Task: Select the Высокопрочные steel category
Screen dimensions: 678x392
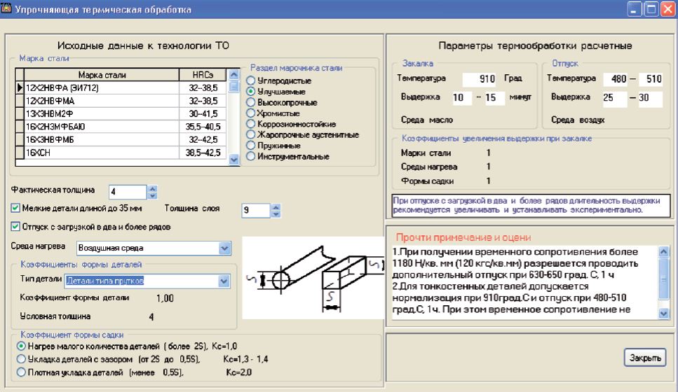Action: (x=250, y=102)
